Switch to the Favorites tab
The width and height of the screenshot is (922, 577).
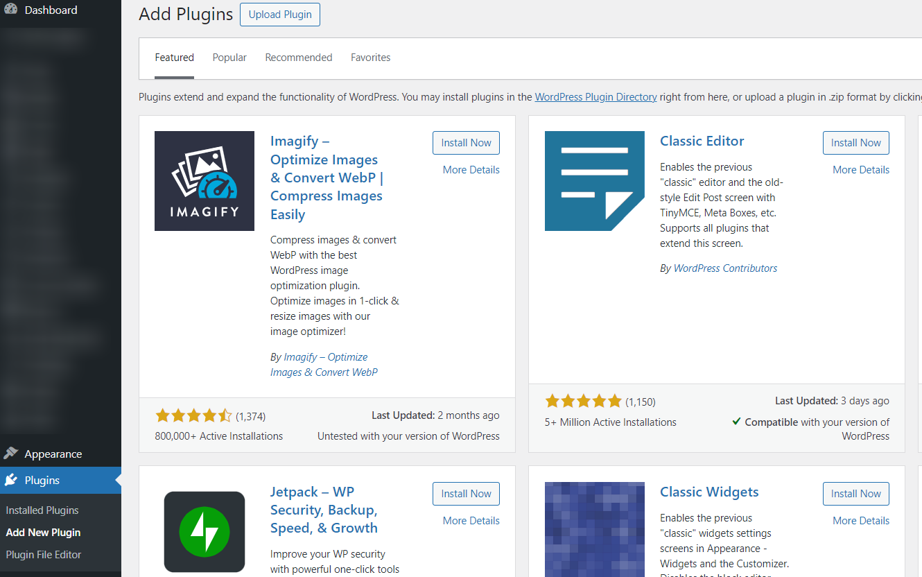point(371,58)
